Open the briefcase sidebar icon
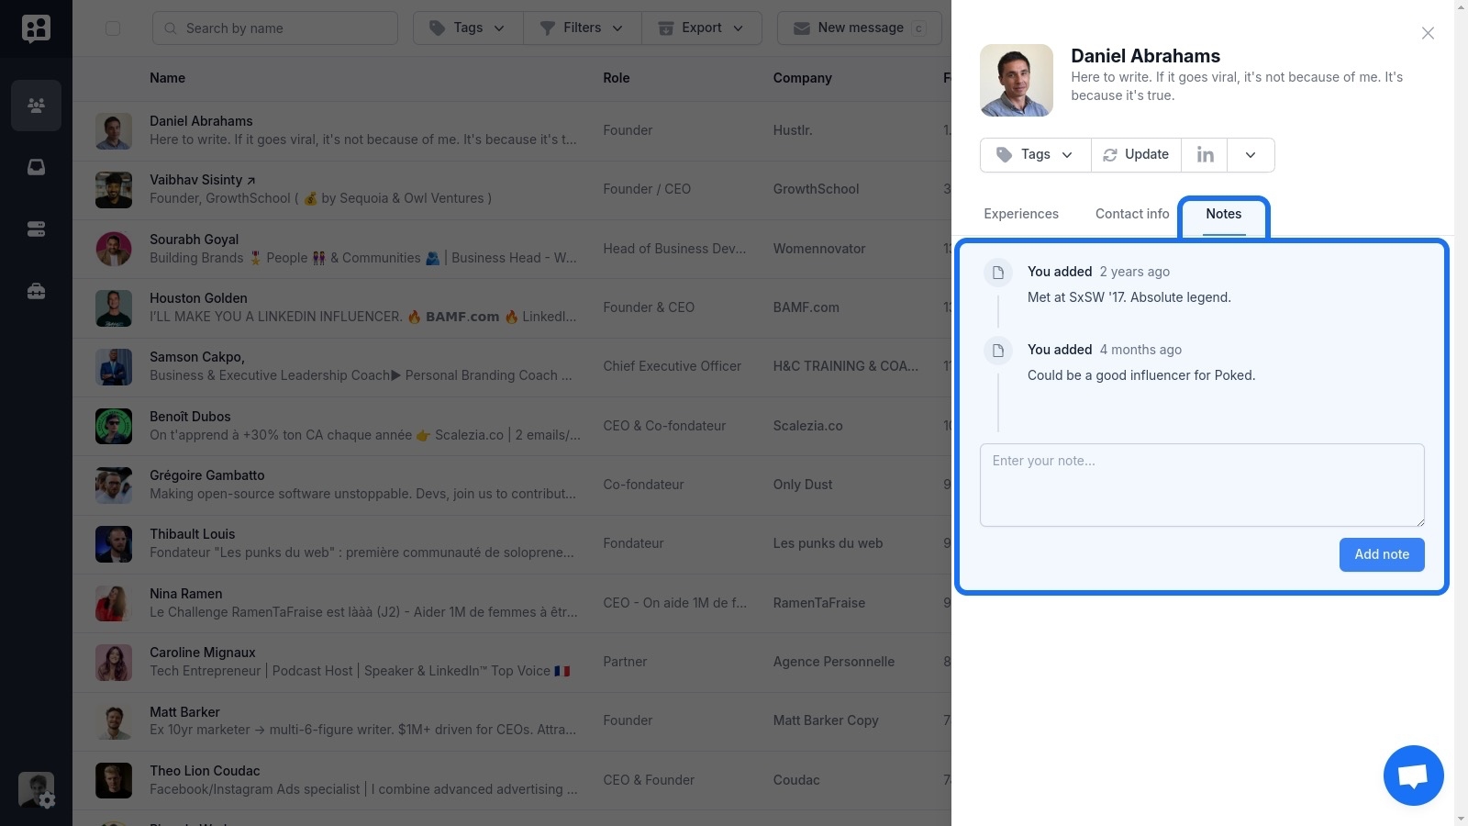Image resolution: width=1468 pixels, height=826 pixels. (x=36, y=291)
